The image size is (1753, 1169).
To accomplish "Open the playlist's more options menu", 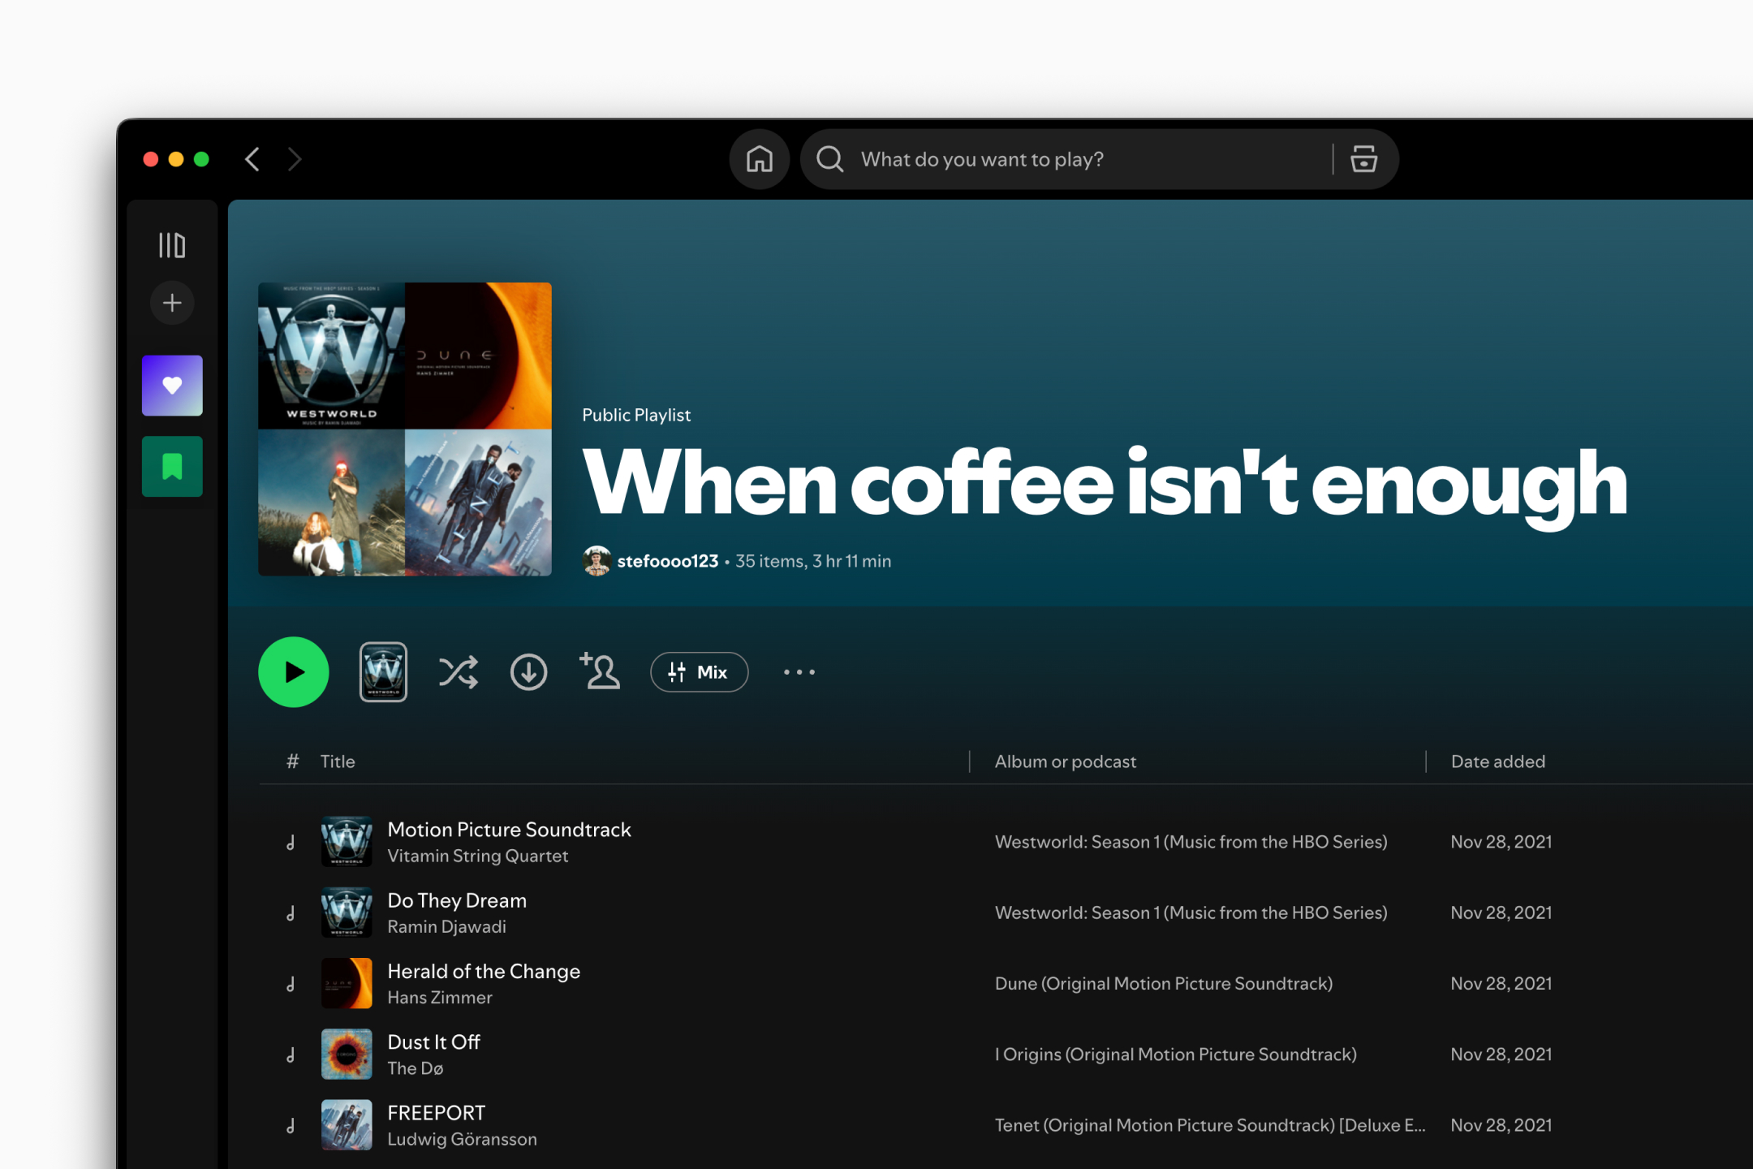I will [799, 672].
